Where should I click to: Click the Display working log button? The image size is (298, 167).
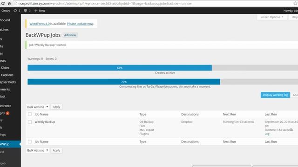[x=275, y=95]
